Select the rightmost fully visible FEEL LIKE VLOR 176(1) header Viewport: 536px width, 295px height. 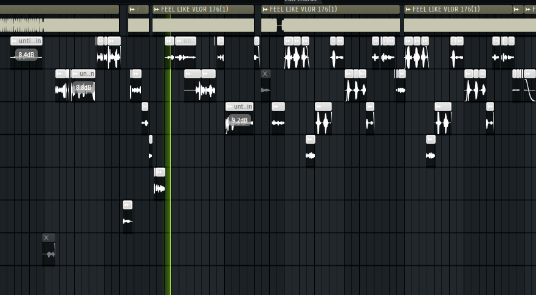458,9
